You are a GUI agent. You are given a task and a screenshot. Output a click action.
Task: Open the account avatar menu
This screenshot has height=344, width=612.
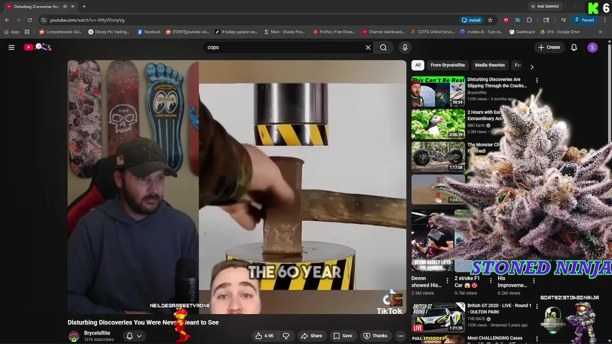point(592,47)
